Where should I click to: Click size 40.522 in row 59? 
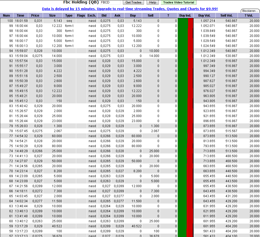tap(57, 226)
